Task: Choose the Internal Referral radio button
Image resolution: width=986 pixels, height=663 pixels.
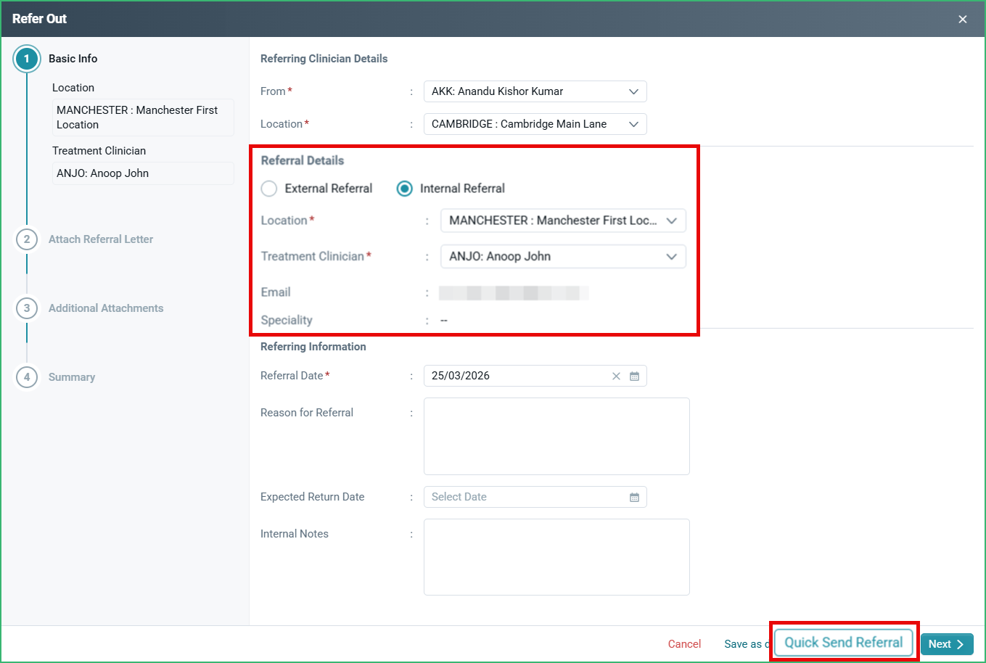Action: (x=404, y=189)
